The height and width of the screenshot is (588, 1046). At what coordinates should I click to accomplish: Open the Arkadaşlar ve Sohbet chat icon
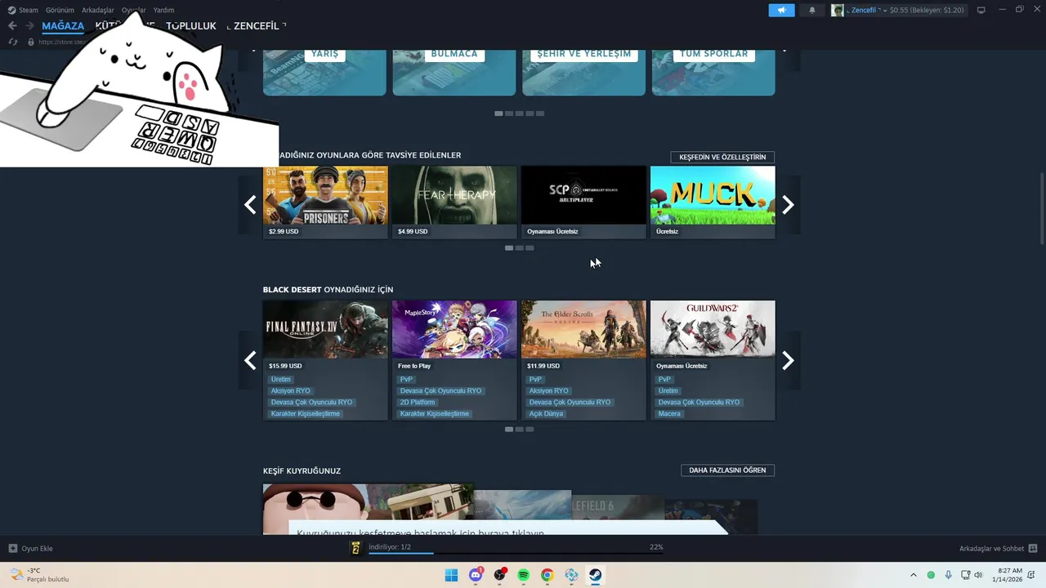point(1033,548)
